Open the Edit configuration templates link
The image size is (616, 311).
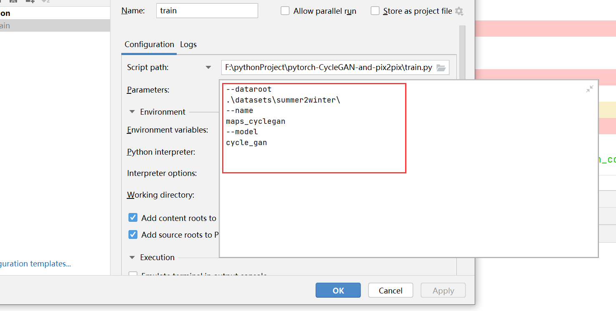pos(35,263)
